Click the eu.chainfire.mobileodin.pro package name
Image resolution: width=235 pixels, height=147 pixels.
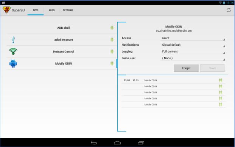coord(174,31)
